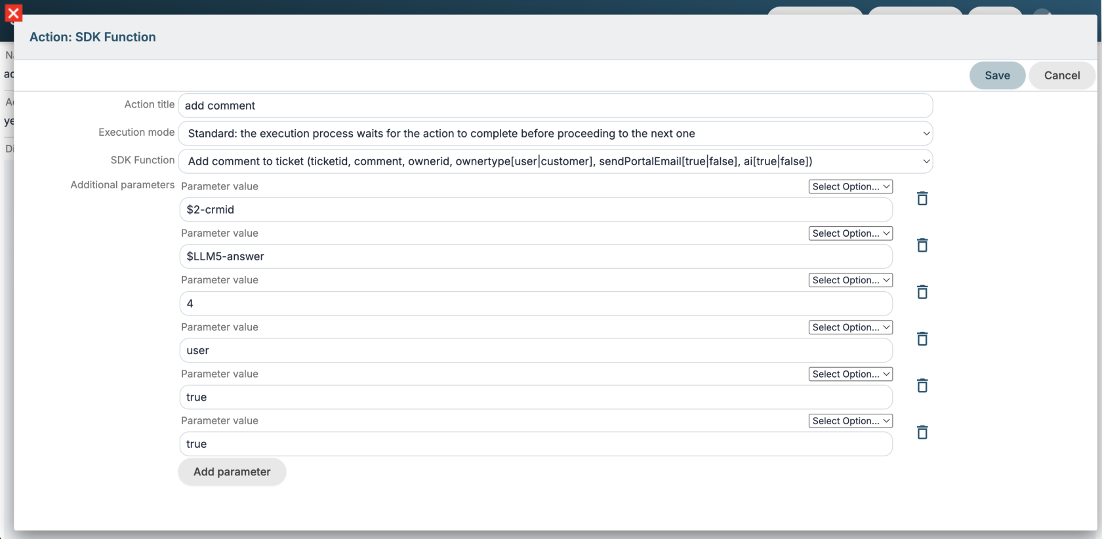Edit the last parameter field with true
Viewport: 1102px width, 539px height.
click(536, 444)
